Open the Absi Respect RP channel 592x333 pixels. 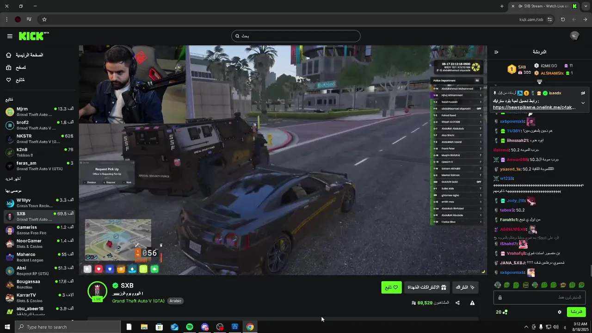click(x=39, y=270)
